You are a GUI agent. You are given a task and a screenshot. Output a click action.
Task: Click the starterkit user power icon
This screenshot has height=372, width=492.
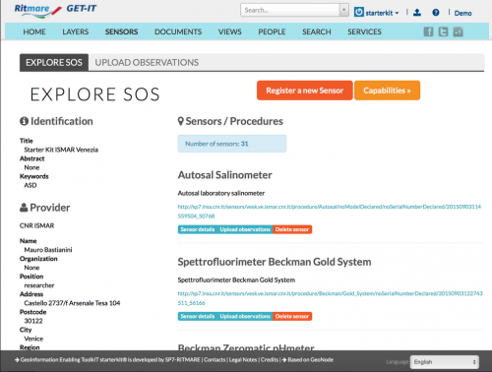pyautogui.click(x=359, y=12)
